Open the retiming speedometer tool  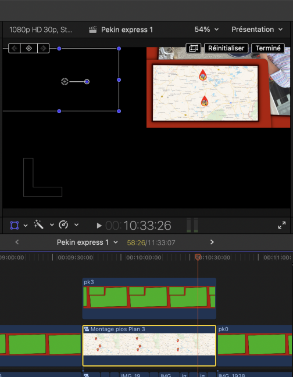(x=63, y=225)
